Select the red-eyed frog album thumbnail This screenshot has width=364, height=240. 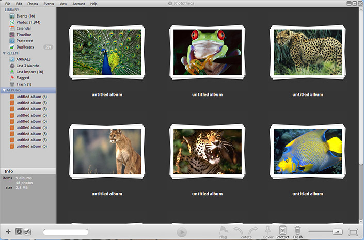tap(208, 52)
